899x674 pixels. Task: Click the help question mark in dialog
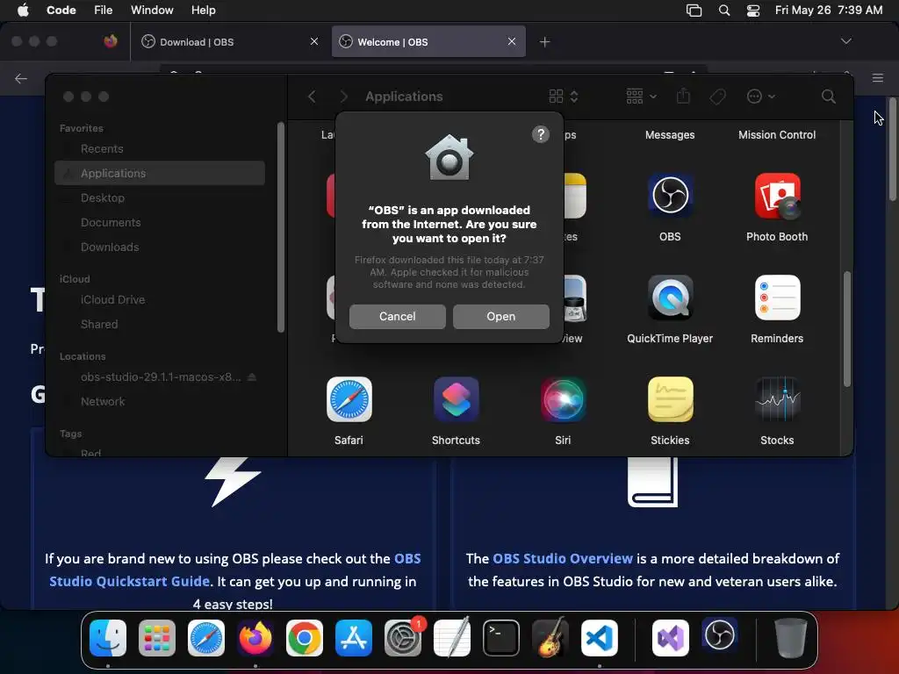pos(540,134)
